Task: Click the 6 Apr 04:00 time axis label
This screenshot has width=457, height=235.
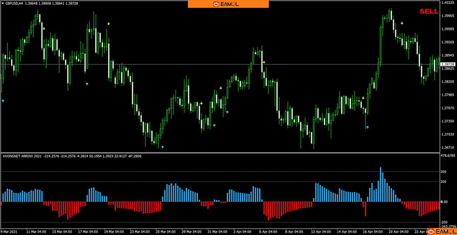Action: [268, 232]
